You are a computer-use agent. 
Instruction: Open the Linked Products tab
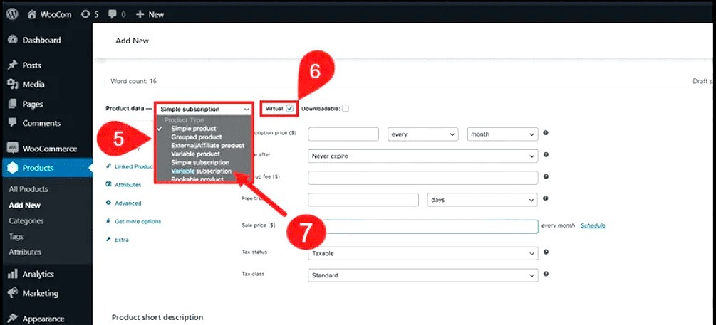(133, 166)
